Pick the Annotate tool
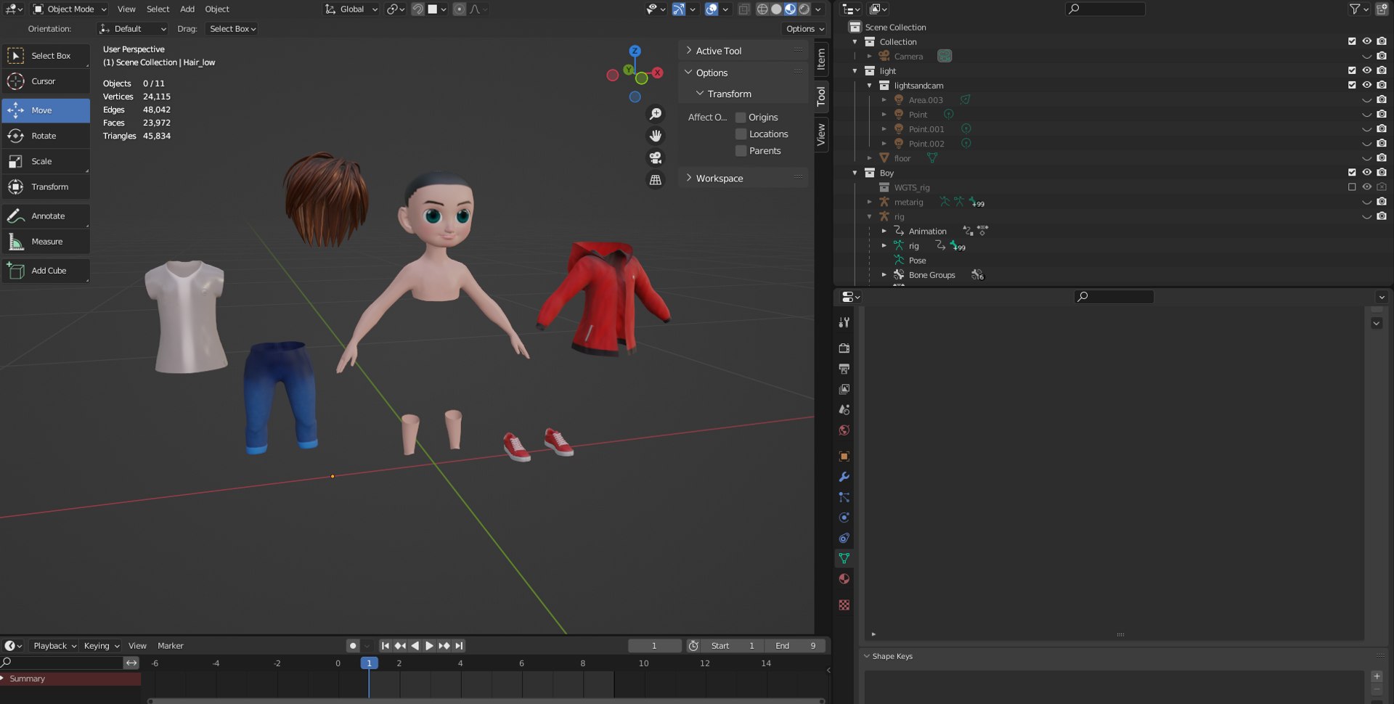The width and height of the screenshot is (1394, 704). (x=46, y=216)
